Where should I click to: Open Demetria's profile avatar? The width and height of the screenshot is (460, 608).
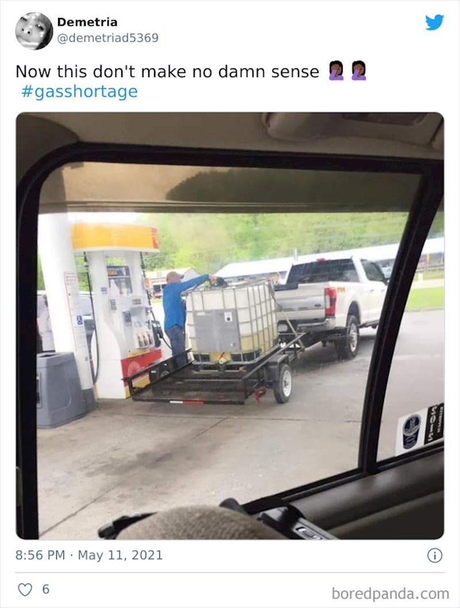[34, 30]
